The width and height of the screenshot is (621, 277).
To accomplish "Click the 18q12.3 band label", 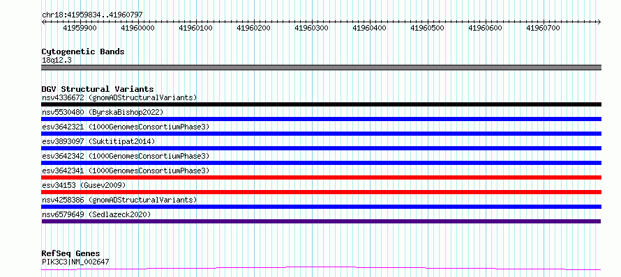I will 57,60.
